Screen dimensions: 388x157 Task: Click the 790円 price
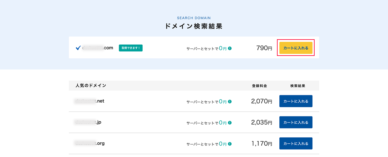pyautogui.click(x=264, y=48)
